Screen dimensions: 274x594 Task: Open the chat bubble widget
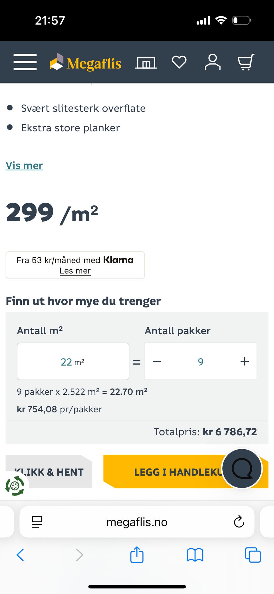coord(242,469)
